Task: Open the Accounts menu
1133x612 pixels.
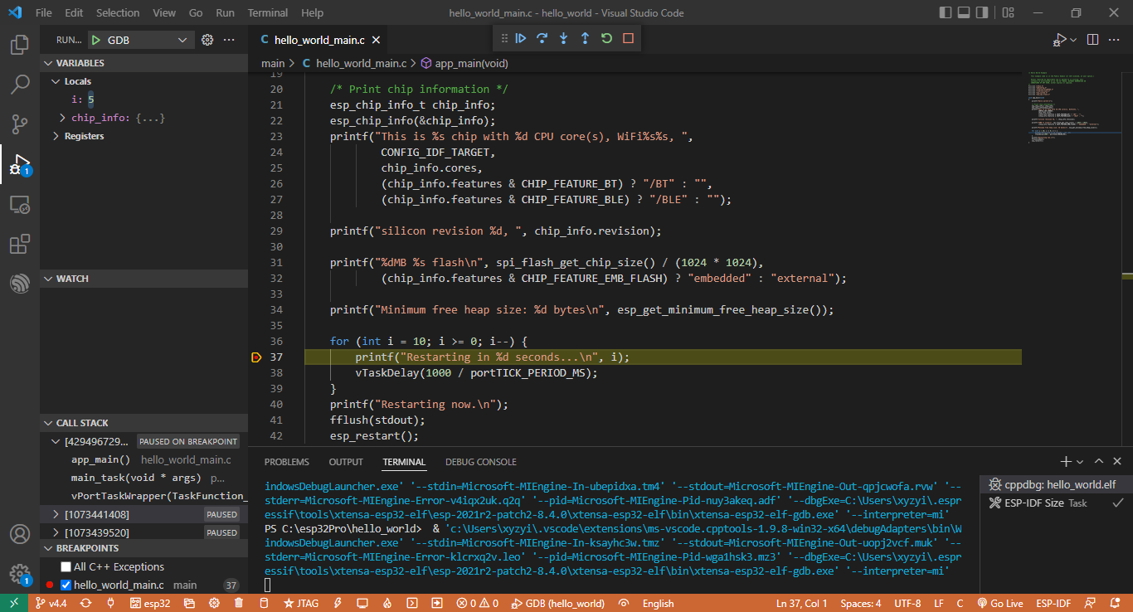Action: pyautogui.click(x=20, y=534)
